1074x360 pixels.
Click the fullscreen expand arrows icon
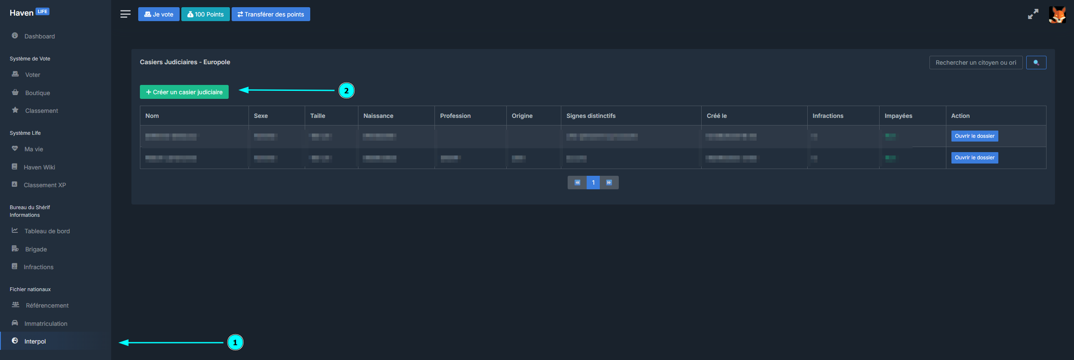[x=1033, y=14]
